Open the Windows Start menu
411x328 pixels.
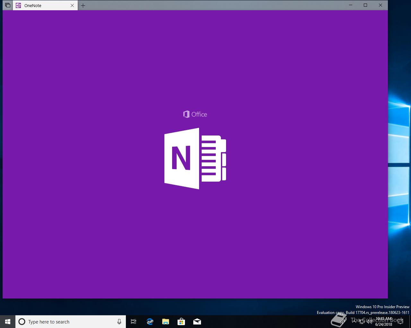[8, 322]
